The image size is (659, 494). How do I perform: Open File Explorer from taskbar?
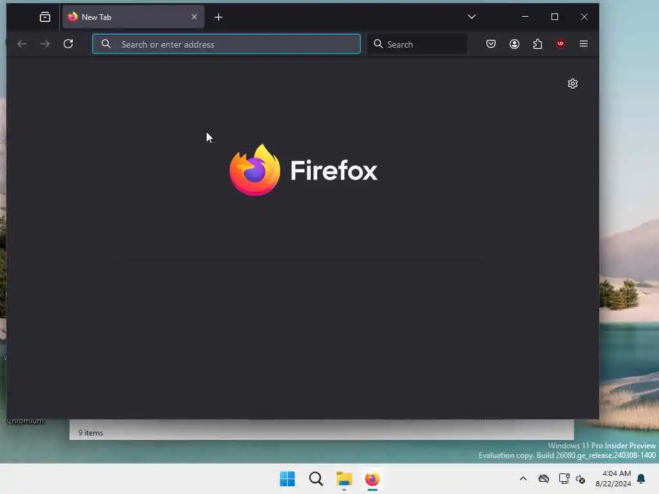pos(344,479)
